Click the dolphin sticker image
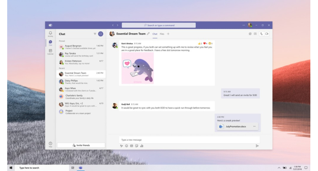Image resolution: width=318 pixels, height=171 pixels. (137, 68)
